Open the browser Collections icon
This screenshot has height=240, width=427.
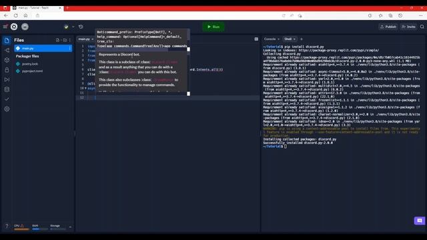point(390,15)
